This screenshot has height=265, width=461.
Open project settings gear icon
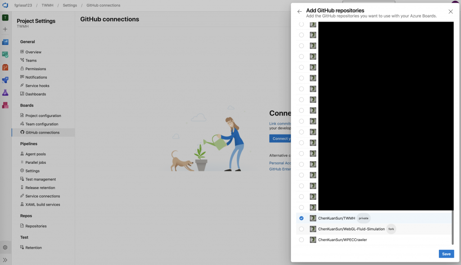[5, 247]
